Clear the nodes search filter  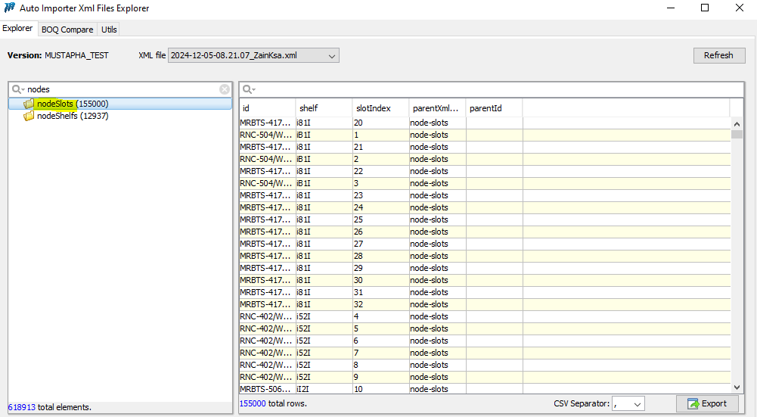click(x=225, y=89)
